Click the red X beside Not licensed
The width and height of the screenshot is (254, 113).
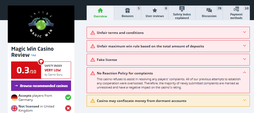[68, 108]
